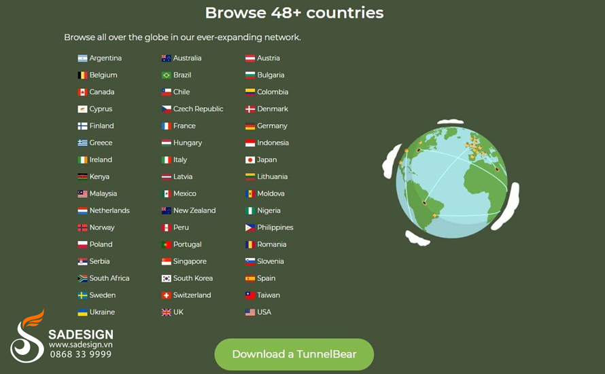Click the Lithuania country name

click(273, 176)
